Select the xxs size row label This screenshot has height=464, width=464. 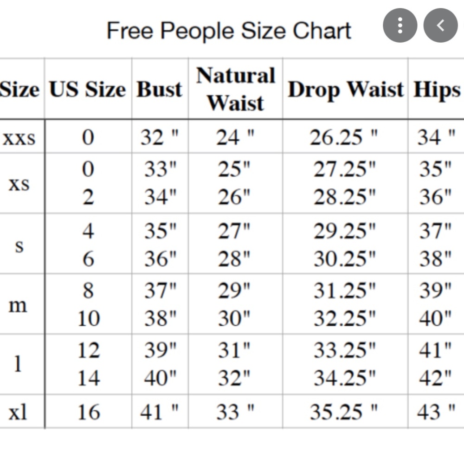click(x=19, y=138)
